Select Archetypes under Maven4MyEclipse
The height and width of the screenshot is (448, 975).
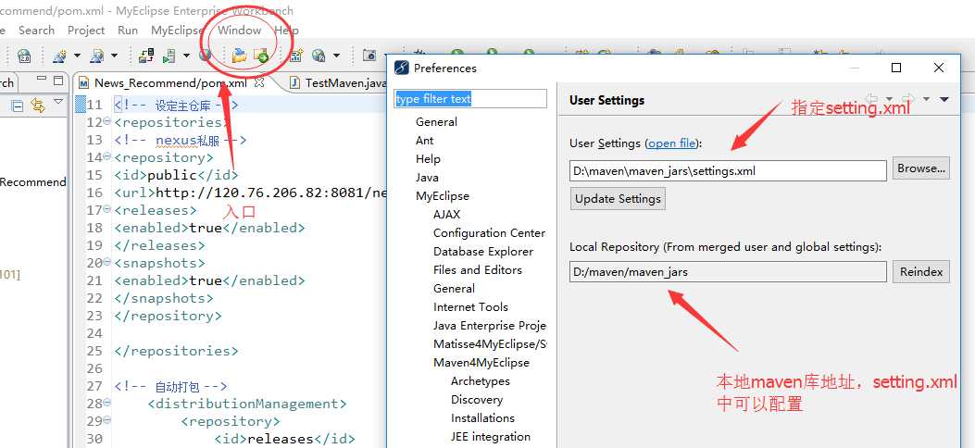(480, 381)
